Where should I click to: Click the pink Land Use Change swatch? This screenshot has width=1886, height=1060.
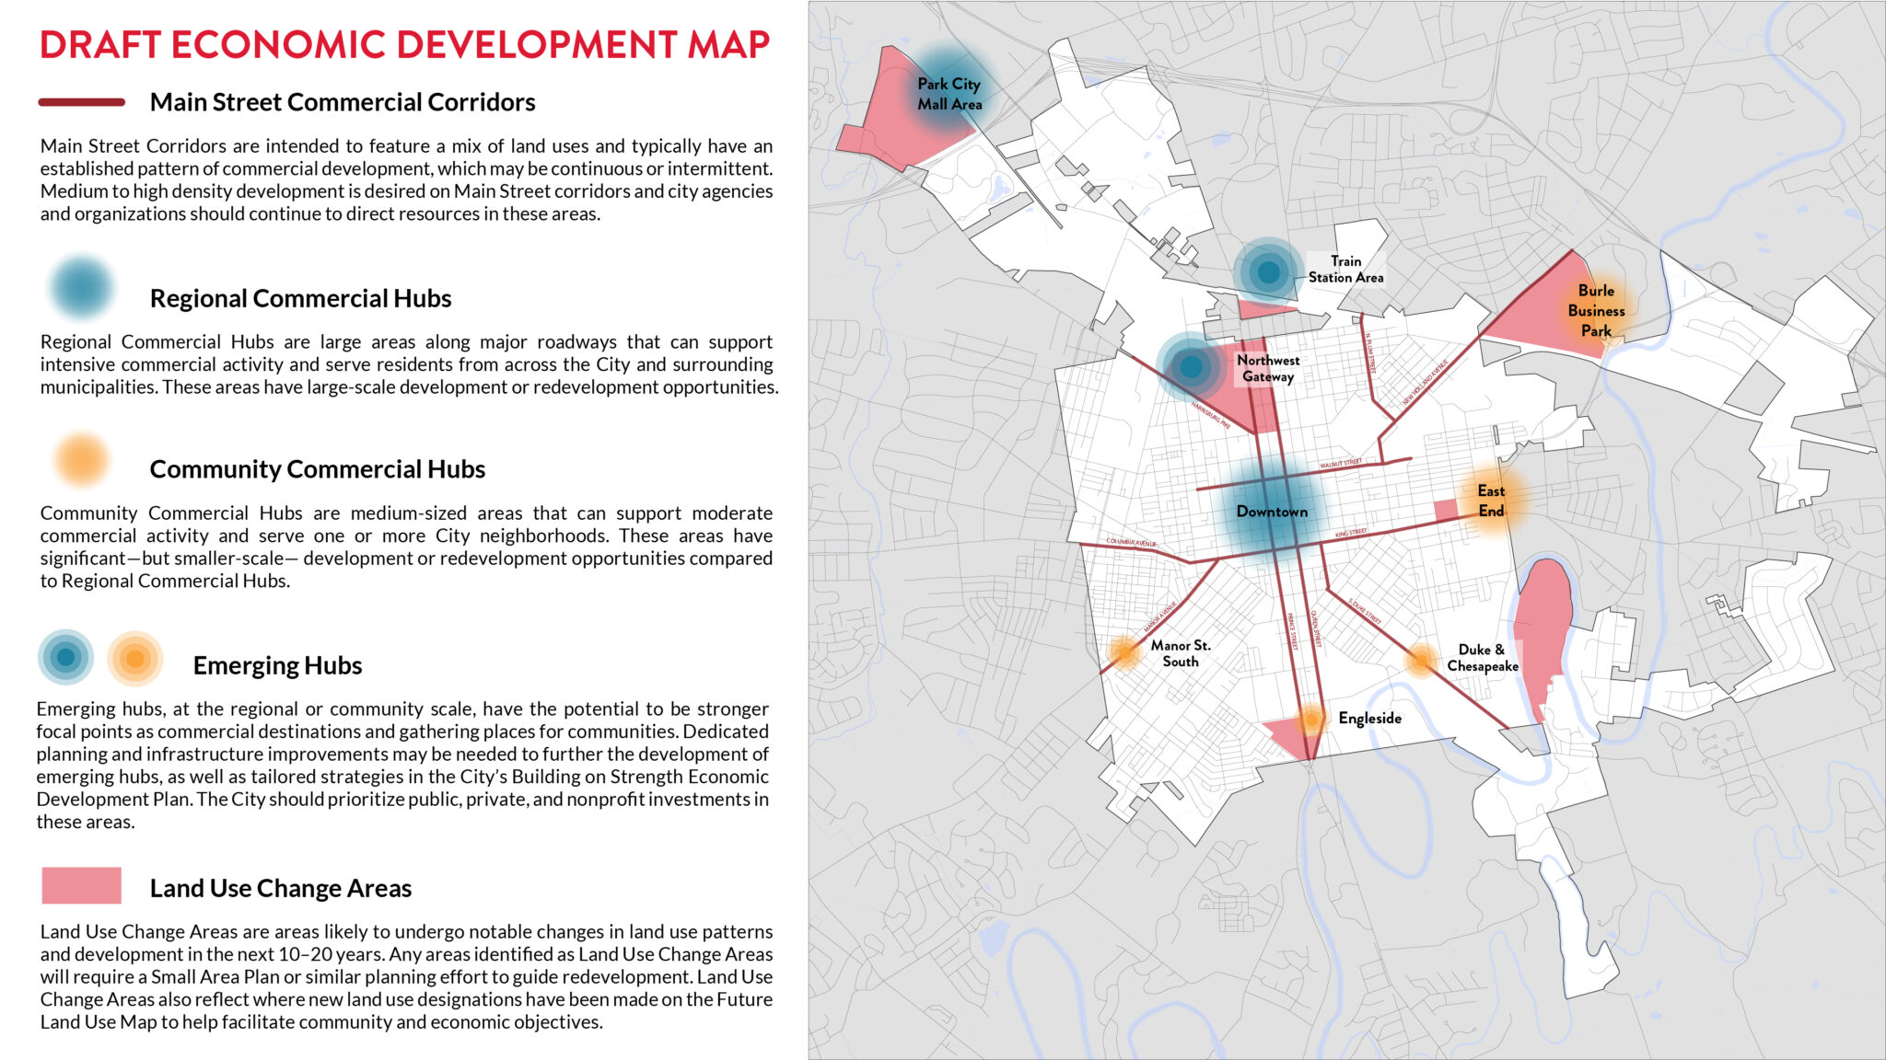81,885
